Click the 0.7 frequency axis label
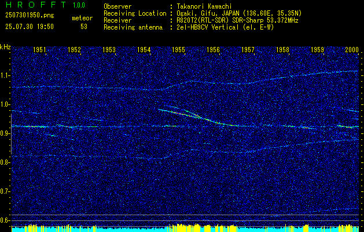The width and height of the screenshot is (364, 232). [x=4, y=191]
